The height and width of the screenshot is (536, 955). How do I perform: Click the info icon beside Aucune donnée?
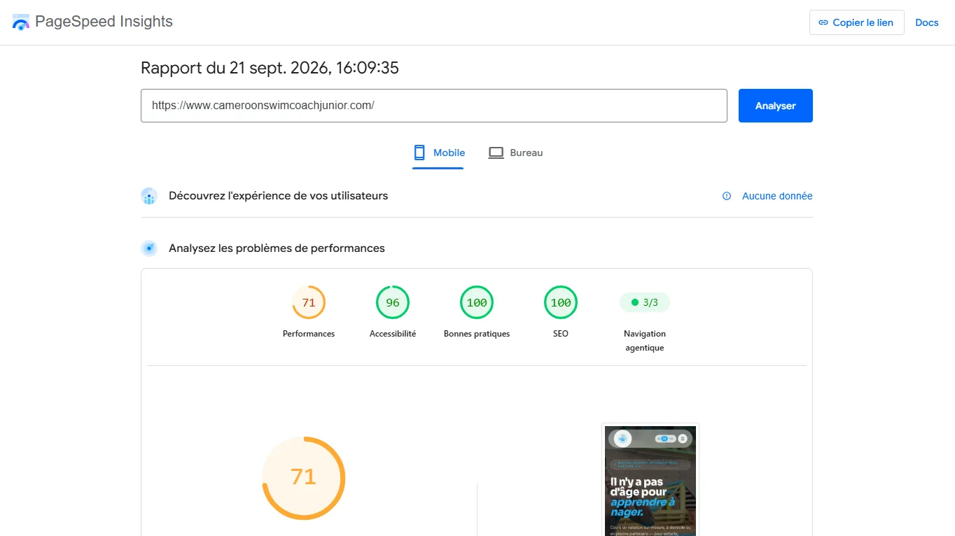coord(727,196)
